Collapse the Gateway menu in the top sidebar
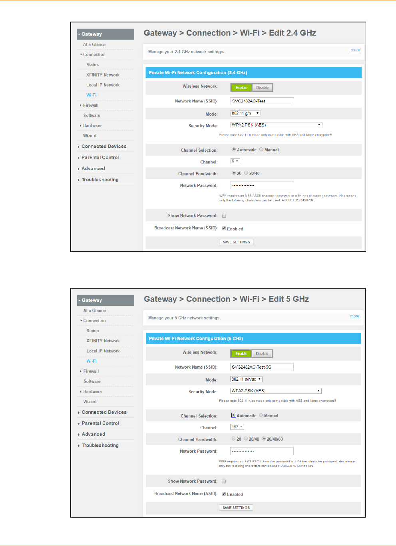This screenshot has width=396, height=546. point(105,34)
